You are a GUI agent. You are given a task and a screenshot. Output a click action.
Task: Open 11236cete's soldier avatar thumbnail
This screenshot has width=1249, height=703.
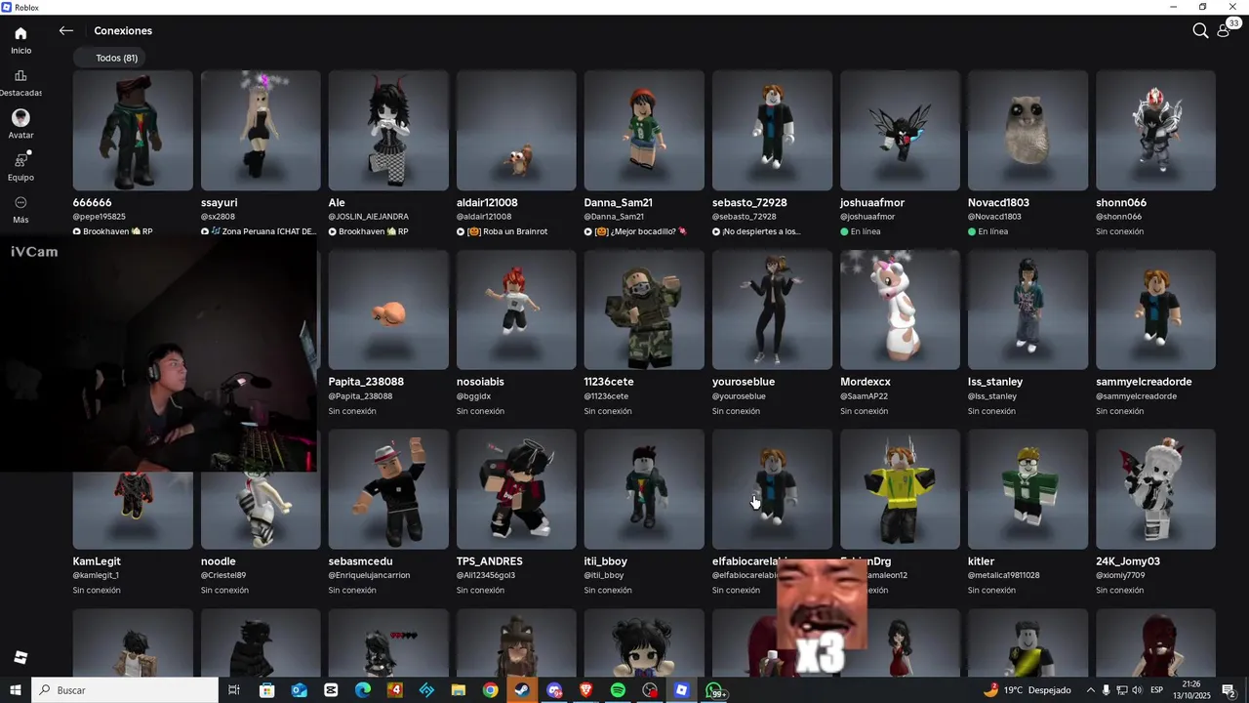click(x=644, y=310)
